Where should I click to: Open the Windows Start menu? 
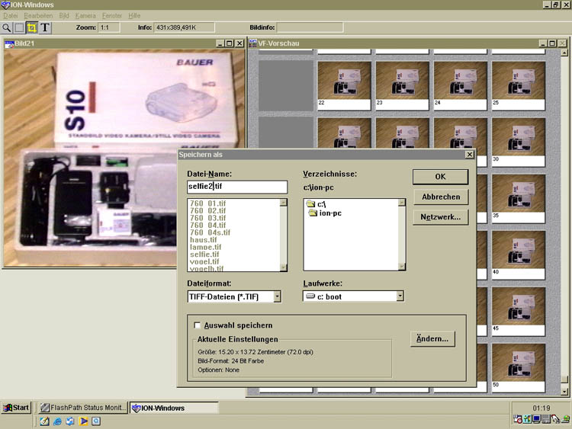coord(16,408)
